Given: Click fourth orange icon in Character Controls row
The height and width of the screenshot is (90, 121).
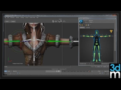Looking at the screenshot, I should tap(86, 25).
